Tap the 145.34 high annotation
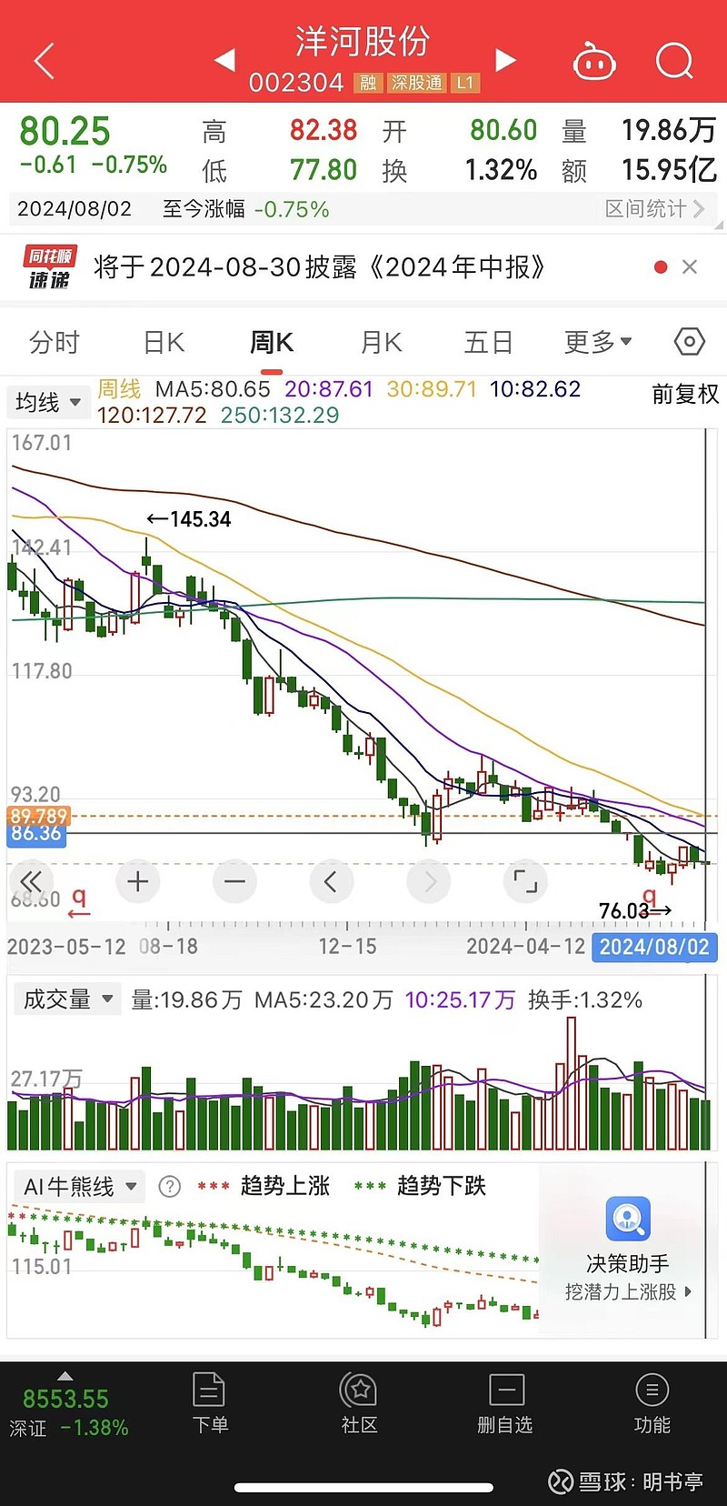 tap(189, 519)
